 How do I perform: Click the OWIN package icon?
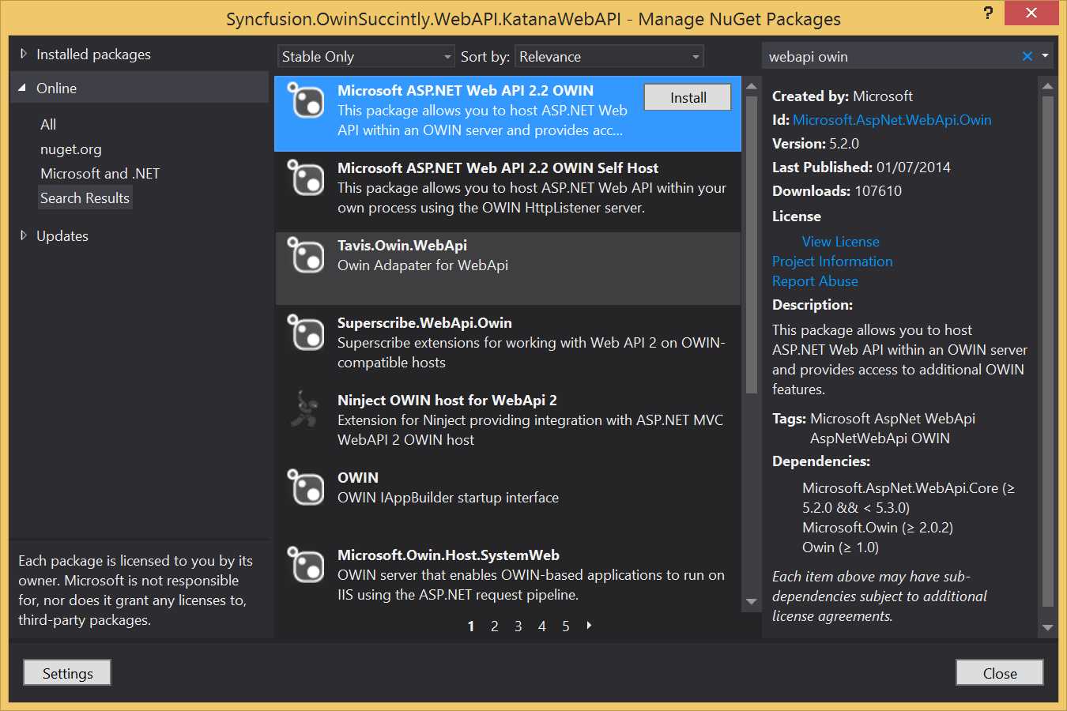pyautogui.click(x=306, y=487)
